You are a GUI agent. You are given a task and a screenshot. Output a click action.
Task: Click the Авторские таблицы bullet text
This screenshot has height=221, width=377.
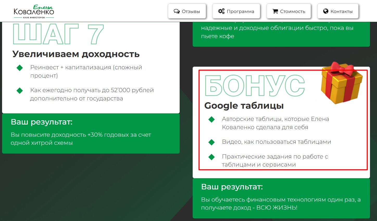point(275,123)
